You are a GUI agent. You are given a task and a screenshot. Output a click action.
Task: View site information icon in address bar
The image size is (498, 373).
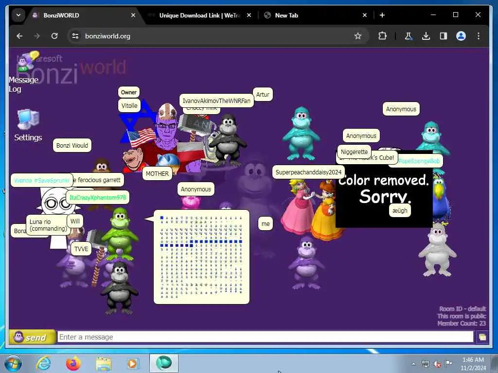[x=75, y=36]
